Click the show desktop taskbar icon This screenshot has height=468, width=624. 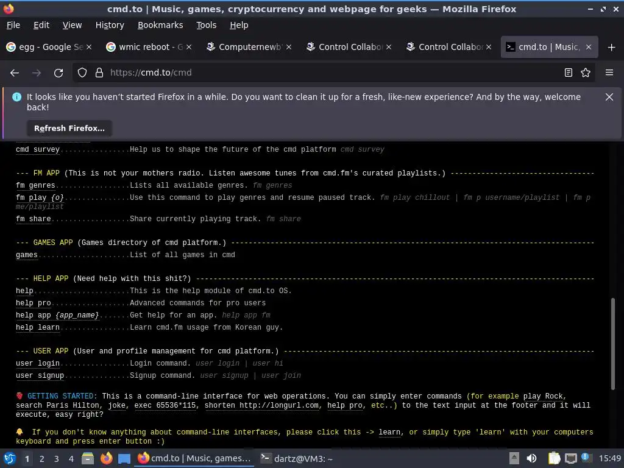coord(124,459)
